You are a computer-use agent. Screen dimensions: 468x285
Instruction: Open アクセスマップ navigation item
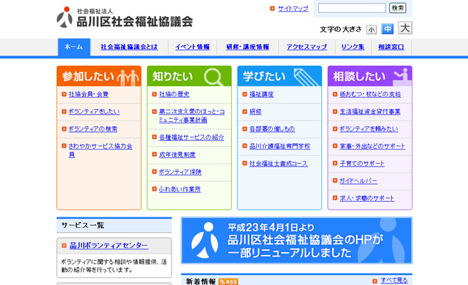(x=307, y=47)
